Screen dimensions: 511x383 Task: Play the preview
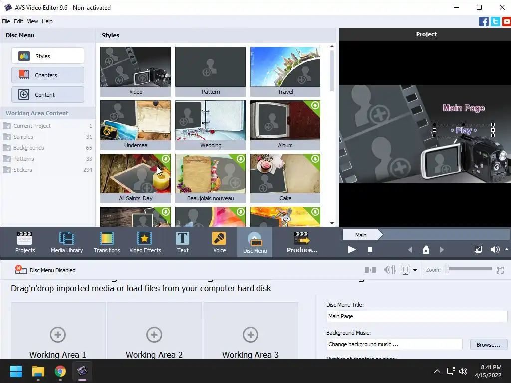352,250
